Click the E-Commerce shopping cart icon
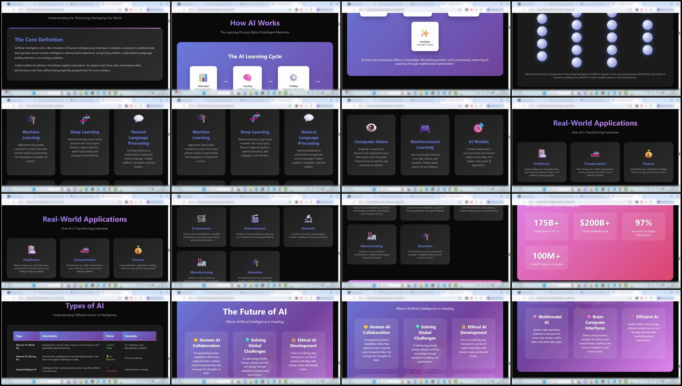 201,218
